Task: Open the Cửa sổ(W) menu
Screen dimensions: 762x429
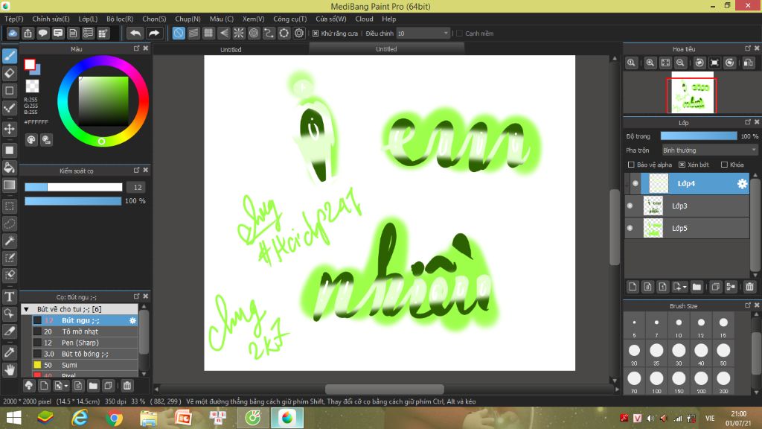Action: [331, 19]
